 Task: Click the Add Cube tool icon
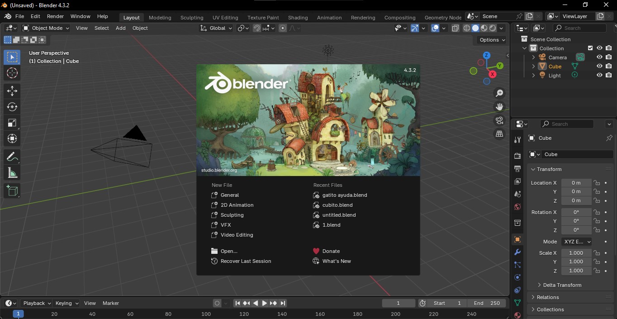point(12,191)
